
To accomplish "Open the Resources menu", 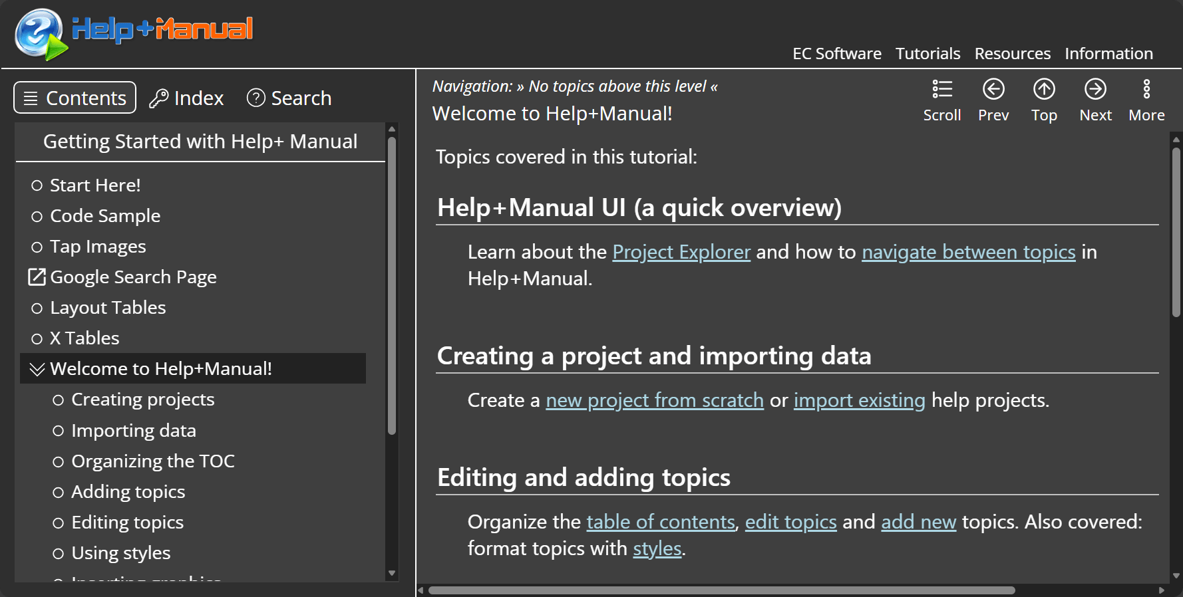I will tap(1013, 53).
